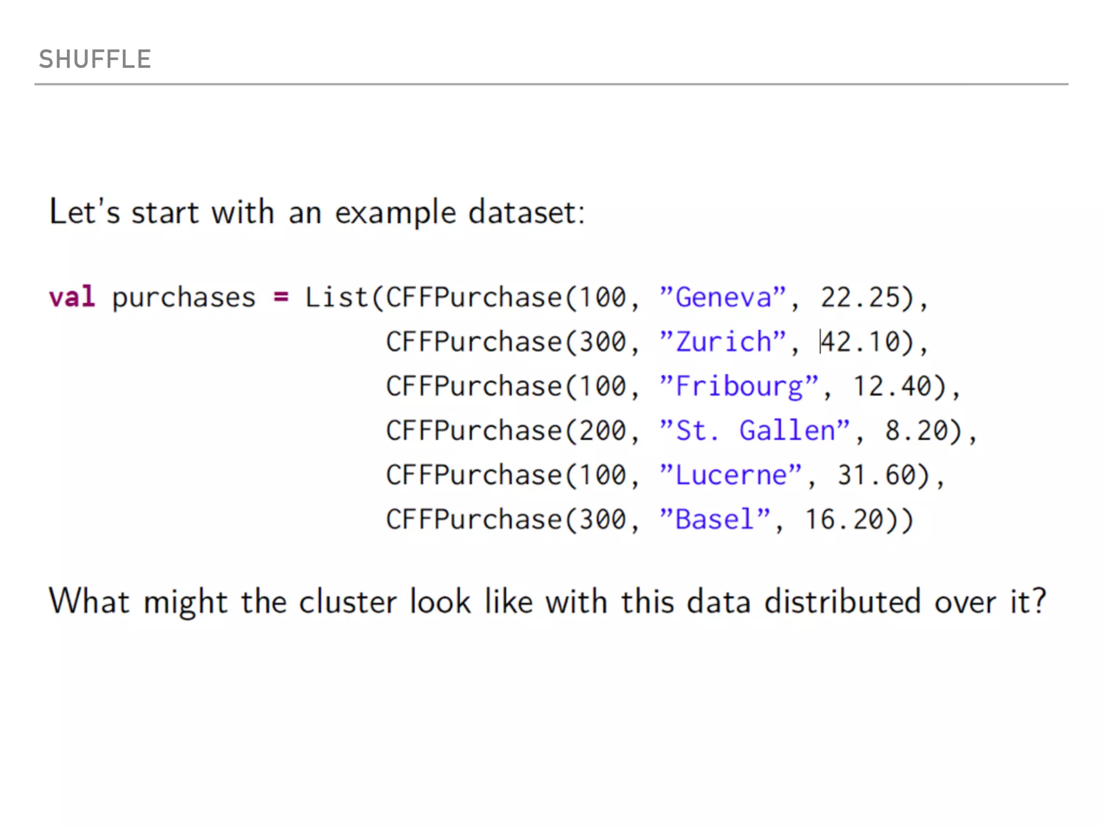The width and height of the screenshot is (1103, 827).
Task: Click the purchases variable name
Action: (x=184, y=298)
